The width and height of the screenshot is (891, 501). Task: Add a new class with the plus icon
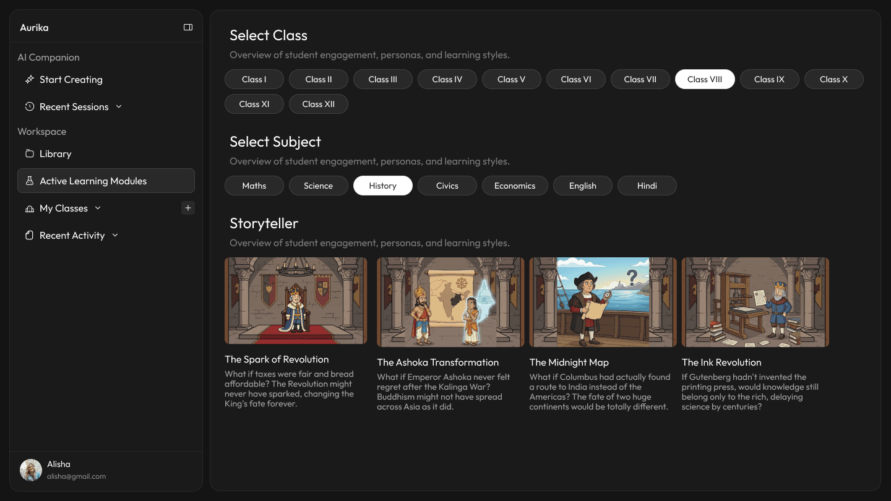pos(187,208)
